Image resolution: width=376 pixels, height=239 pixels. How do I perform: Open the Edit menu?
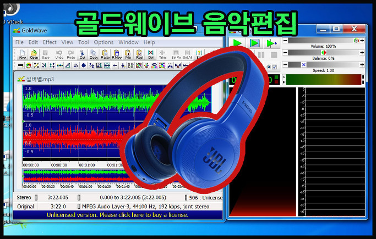[33, 42]
